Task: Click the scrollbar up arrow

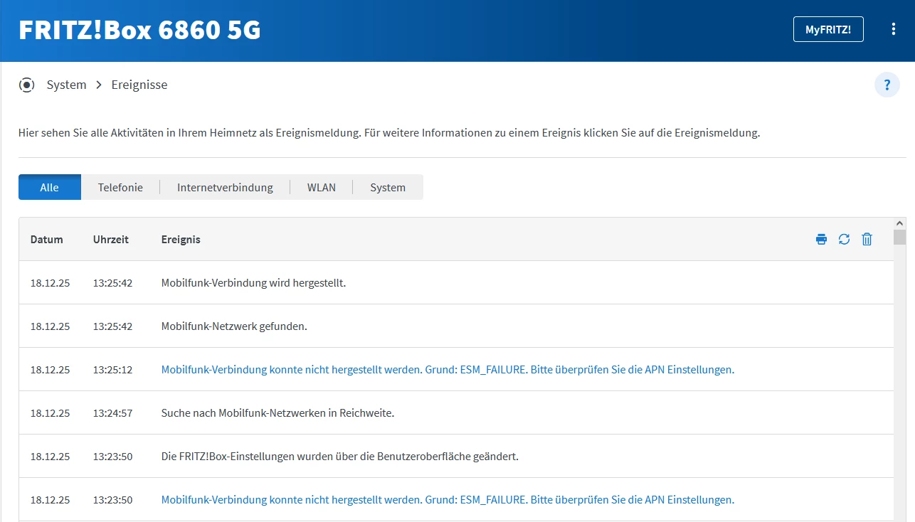Action: (x=899, y=223)
